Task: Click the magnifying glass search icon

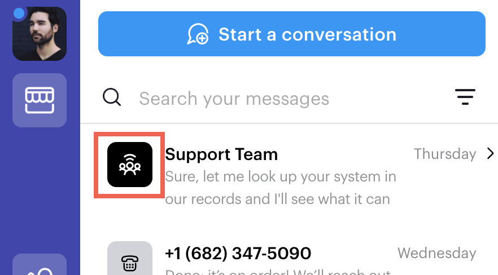Action: (x=112, y=97)
